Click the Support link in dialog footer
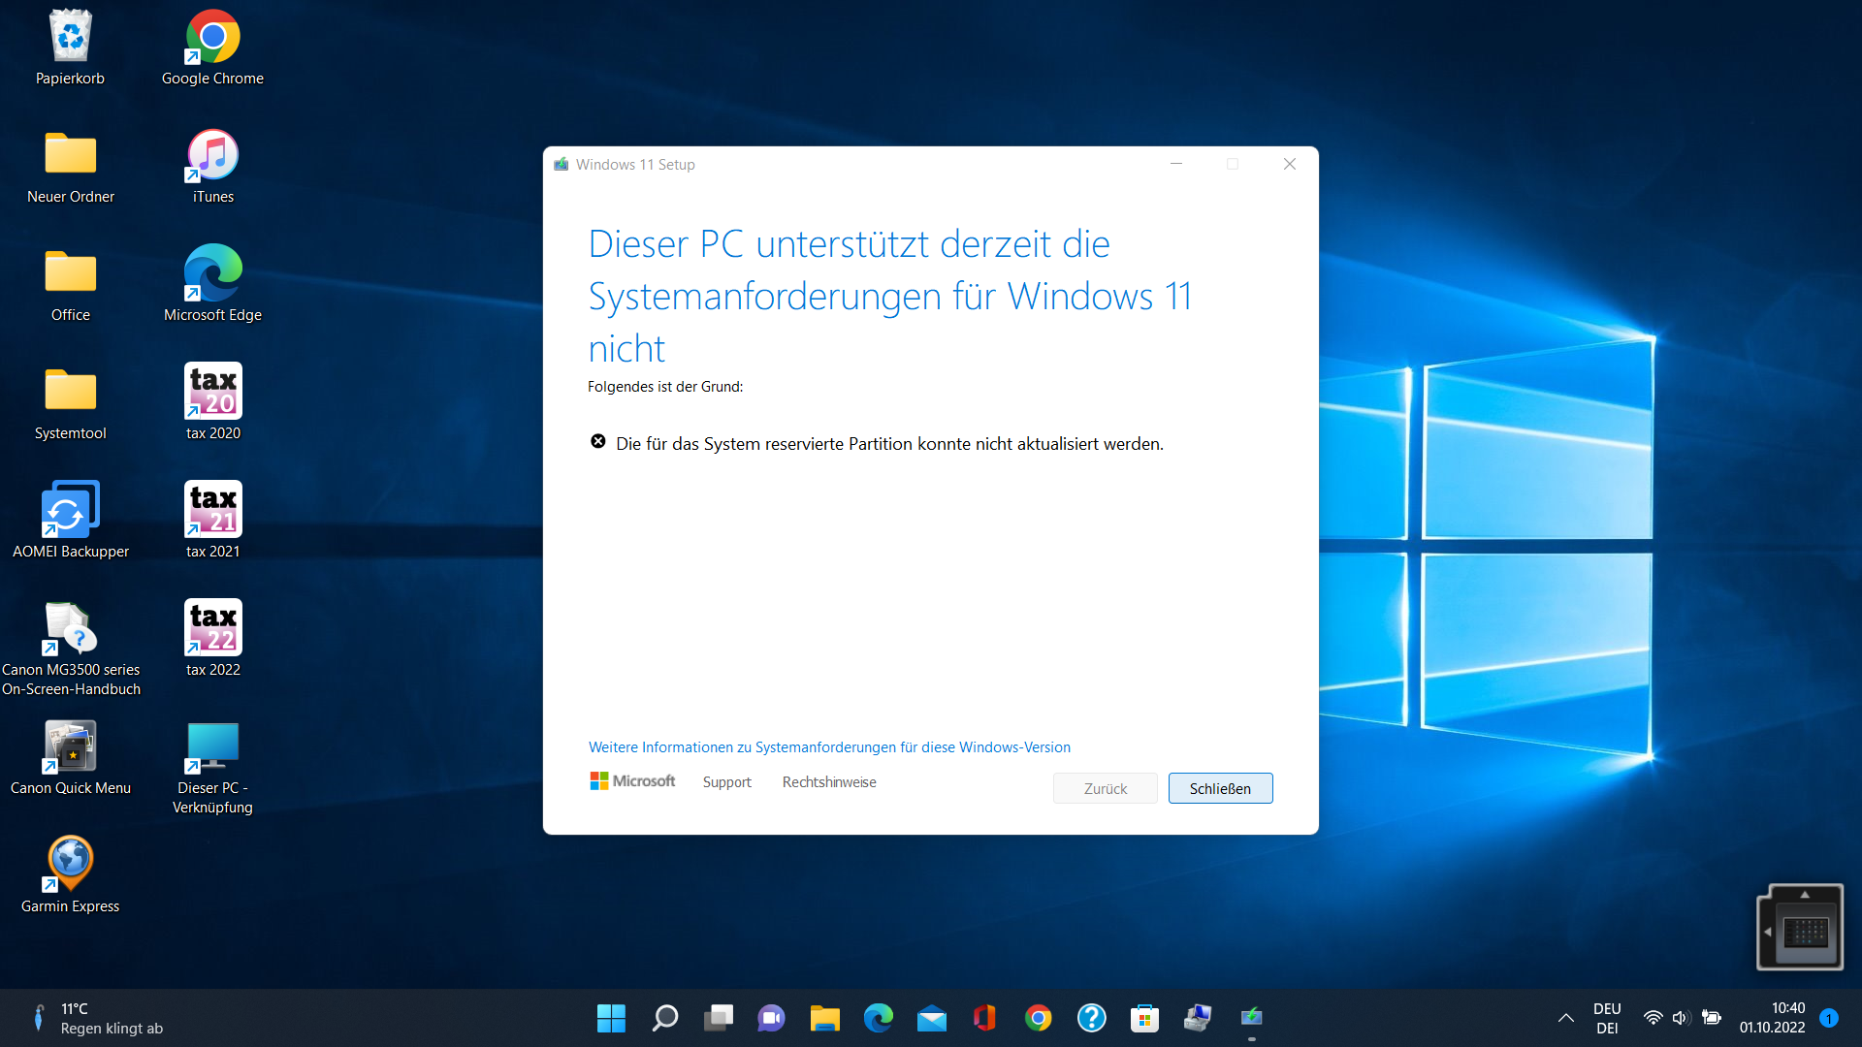 [726, 781]
